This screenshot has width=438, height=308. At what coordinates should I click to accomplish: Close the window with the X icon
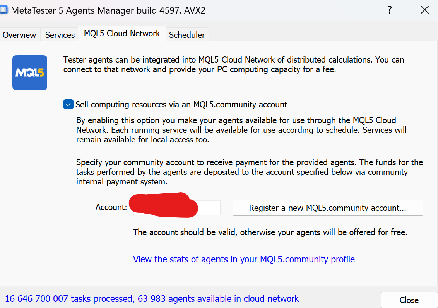click(x=424, y=10)
